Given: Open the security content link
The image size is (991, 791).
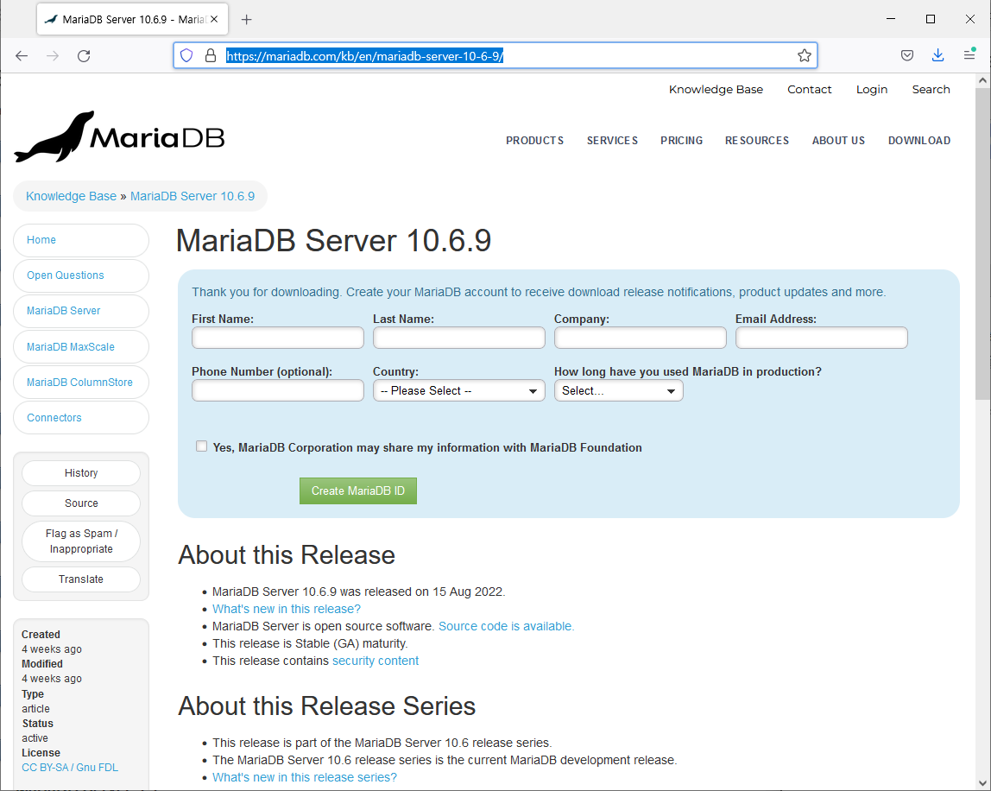Looking at the screenshot, I should [376, 661].
